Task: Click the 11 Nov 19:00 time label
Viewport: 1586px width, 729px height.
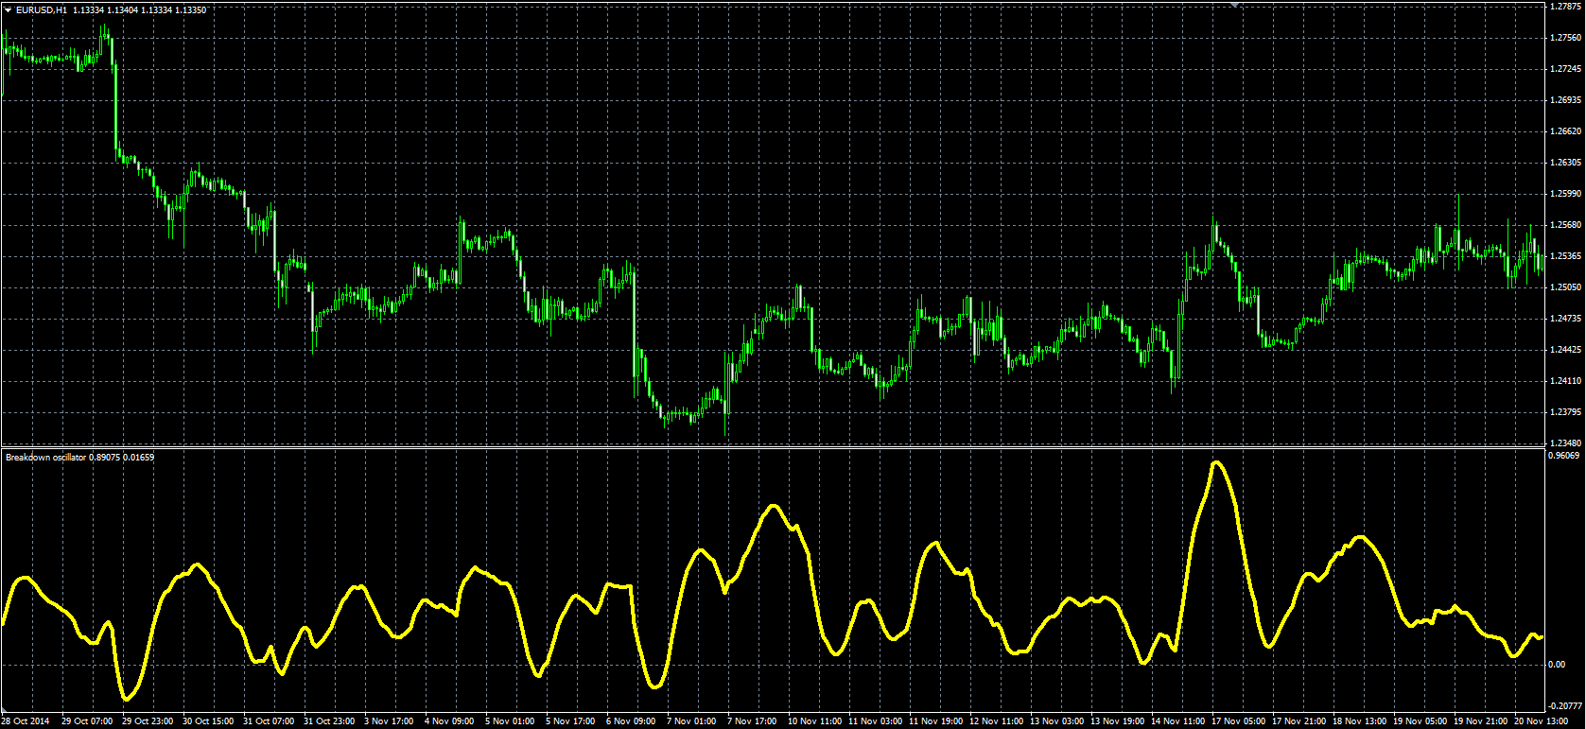Action: tap(936, 721)
